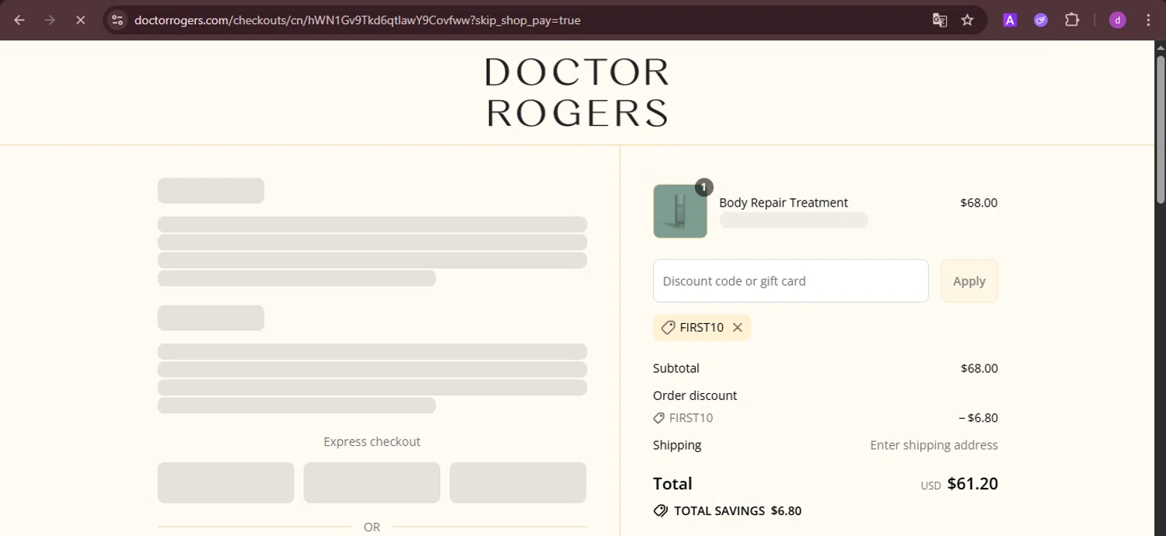Click the browser forward arrow

50,20
